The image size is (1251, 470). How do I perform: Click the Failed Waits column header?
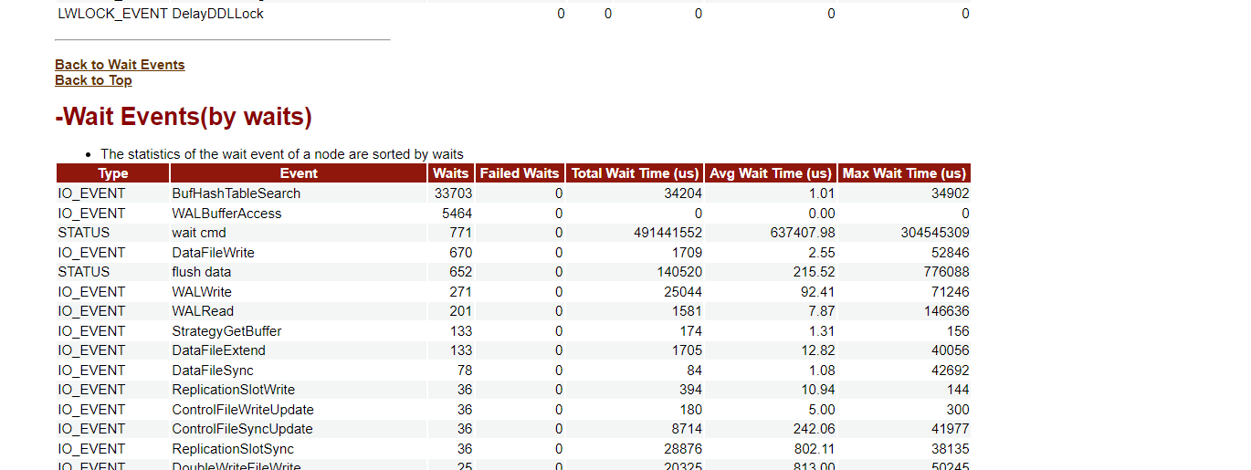520,173
